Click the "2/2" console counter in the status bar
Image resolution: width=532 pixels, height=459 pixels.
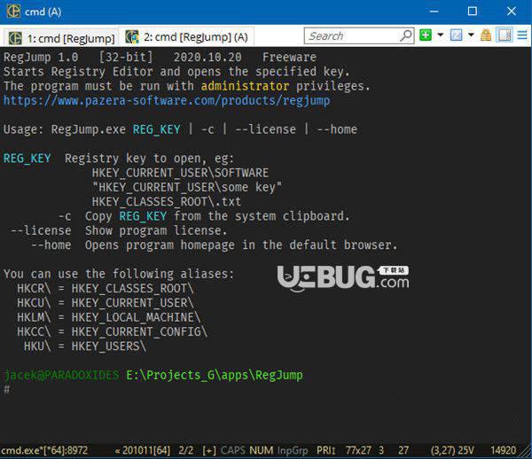pos(186,450)
